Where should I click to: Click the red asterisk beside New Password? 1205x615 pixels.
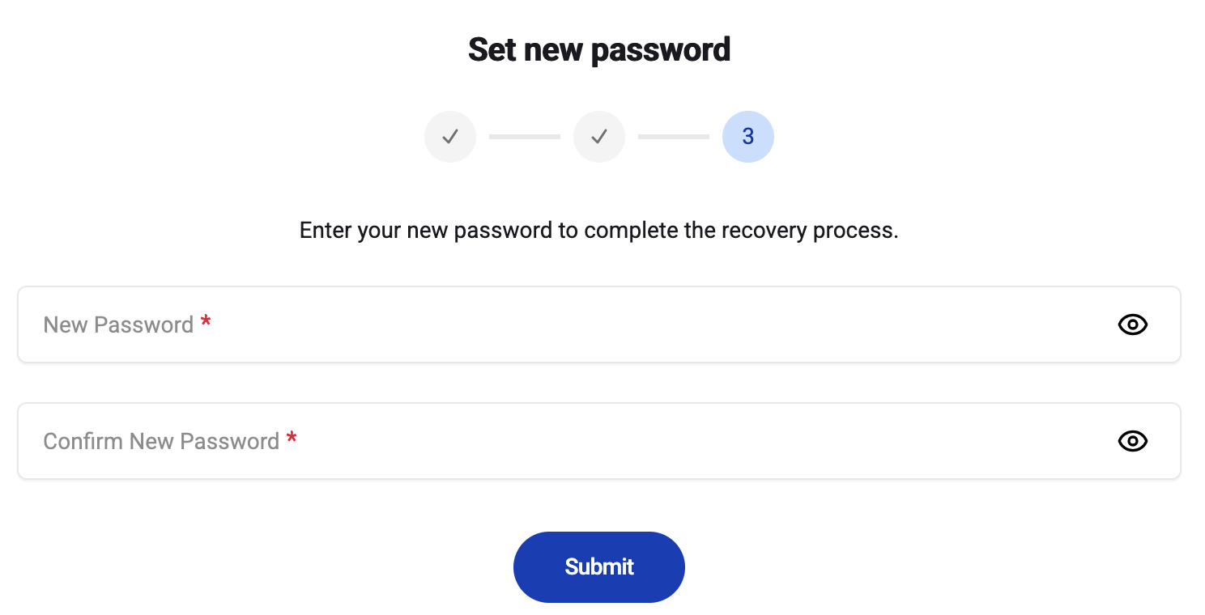click(x=206, y=323)
